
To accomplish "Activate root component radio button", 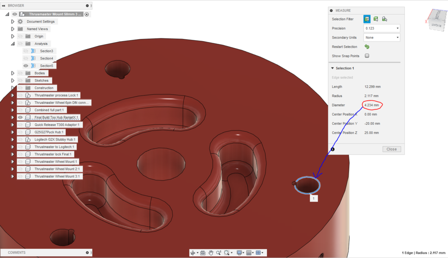I will click(x=87, y=14).
